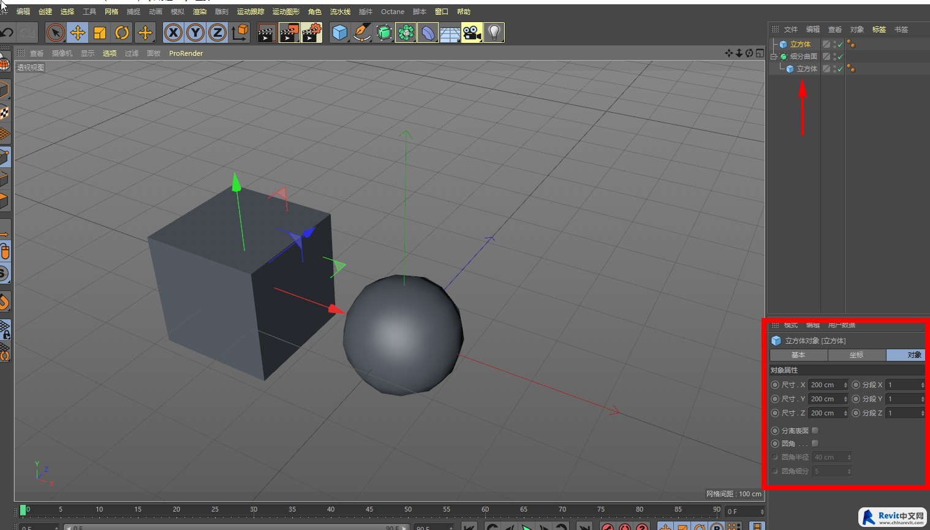Enable the 分离表面 checkbox

click(815, 431)
